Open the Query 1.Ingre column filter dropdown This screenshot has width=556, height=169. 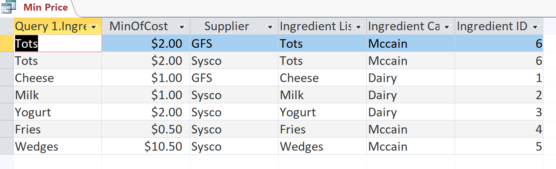[x=94, y=27]
